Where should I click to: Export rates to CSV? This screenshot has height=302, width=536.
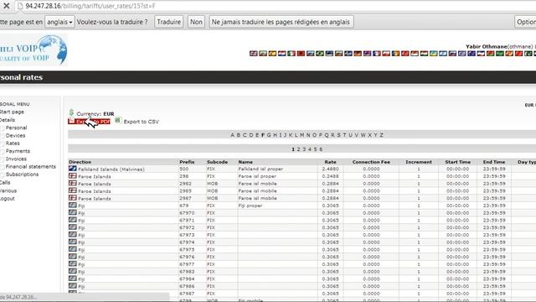tap(142, 122)
